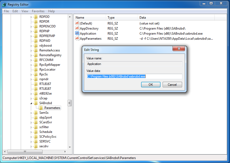Viewport: 230px width, 163px height.
Task: Click '(value not set)' data cell
Action: 149,23
